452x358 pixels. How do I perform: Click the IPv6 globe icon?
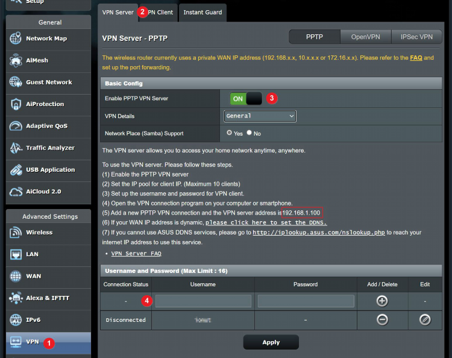(16, 320)
